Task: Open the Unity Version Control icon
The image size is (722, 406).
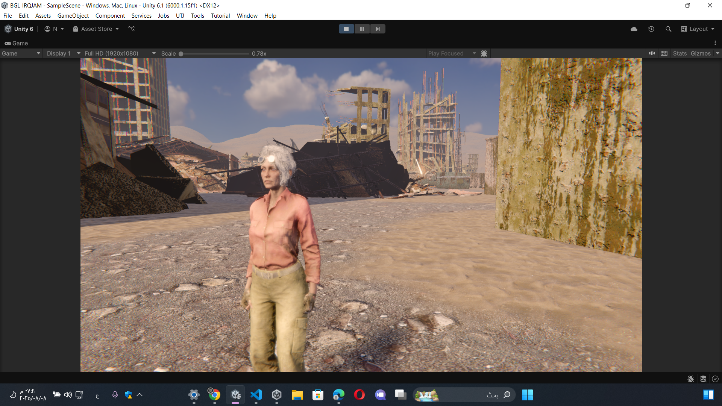Action: (x=131, y=29)
